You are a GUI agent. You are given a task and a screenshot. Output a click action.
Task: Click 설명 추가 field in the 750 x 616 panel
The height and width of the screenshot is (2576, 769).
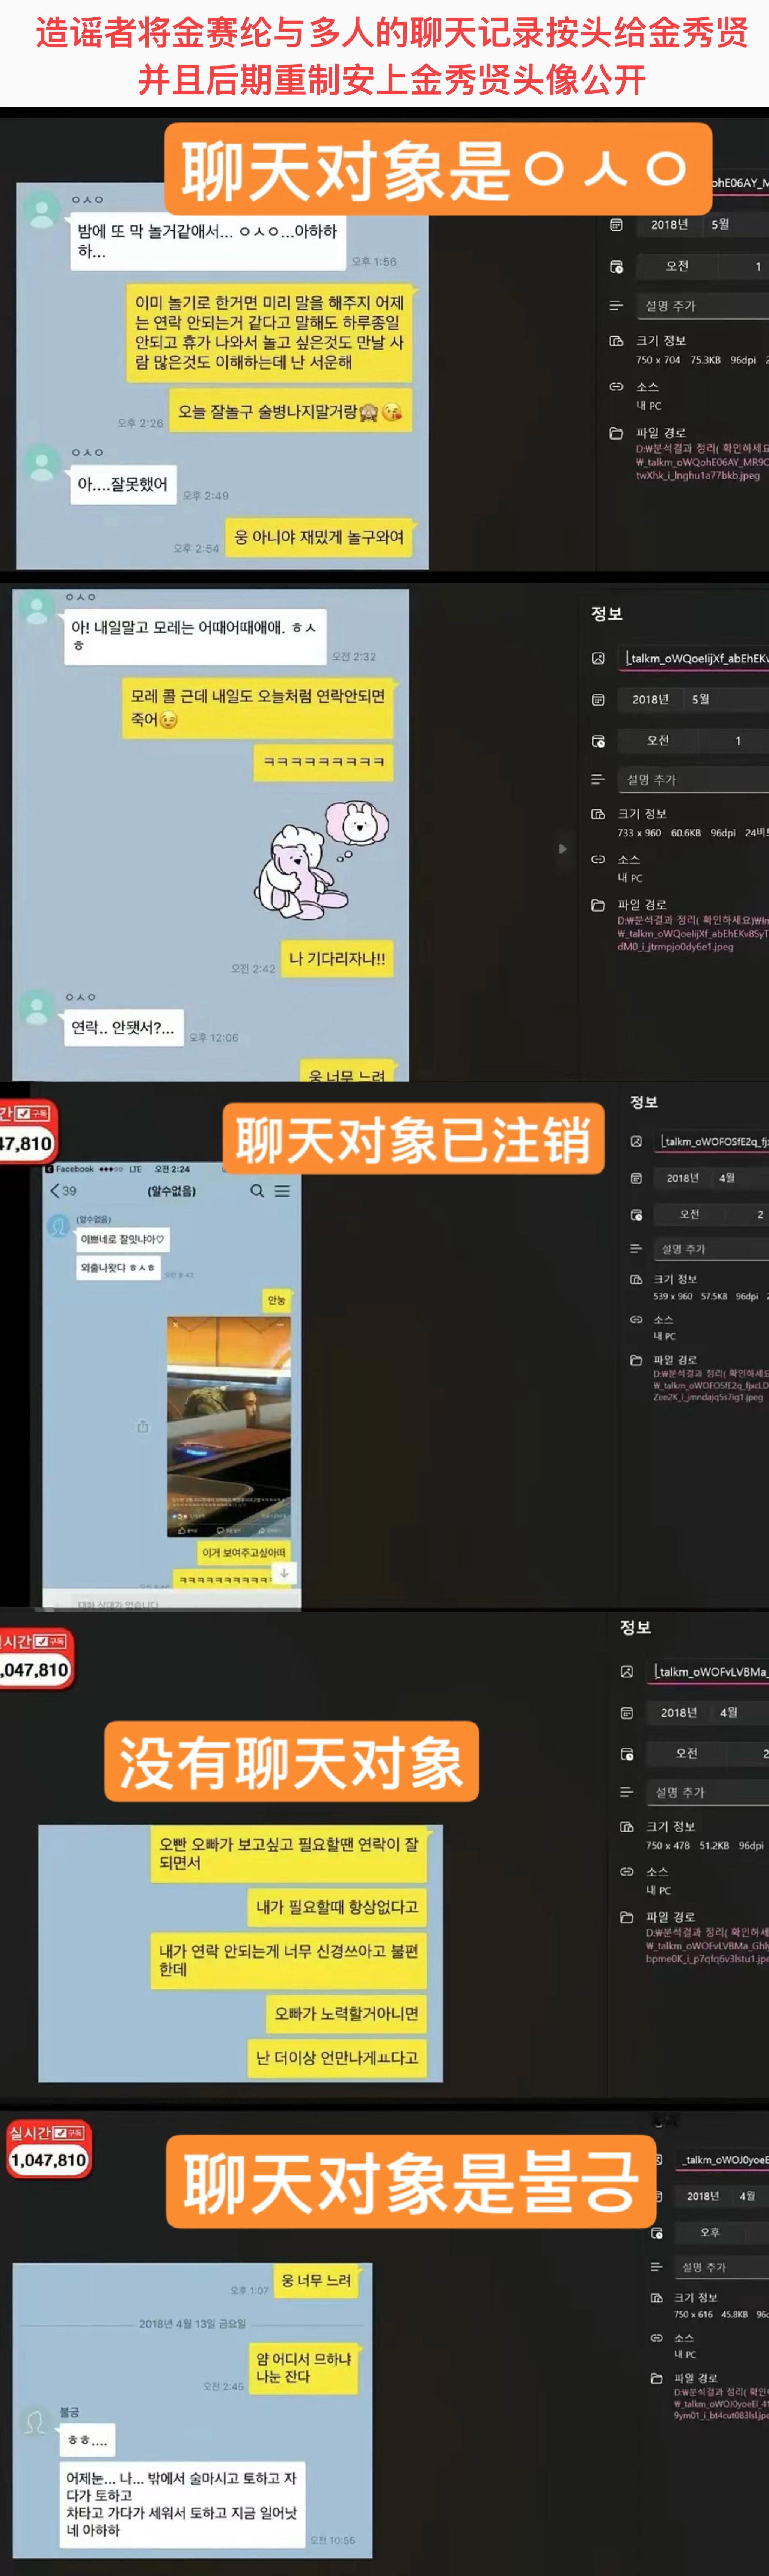(x=722, y=2267)
